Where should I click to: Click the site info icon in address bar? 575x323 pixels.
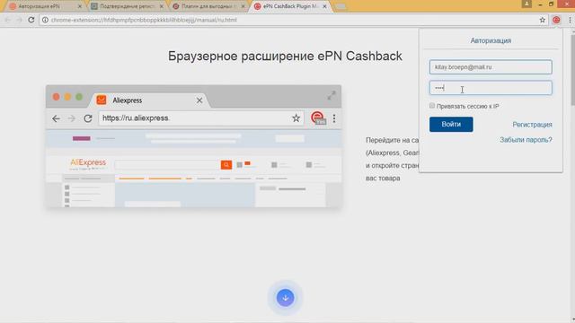coord(45,20)
